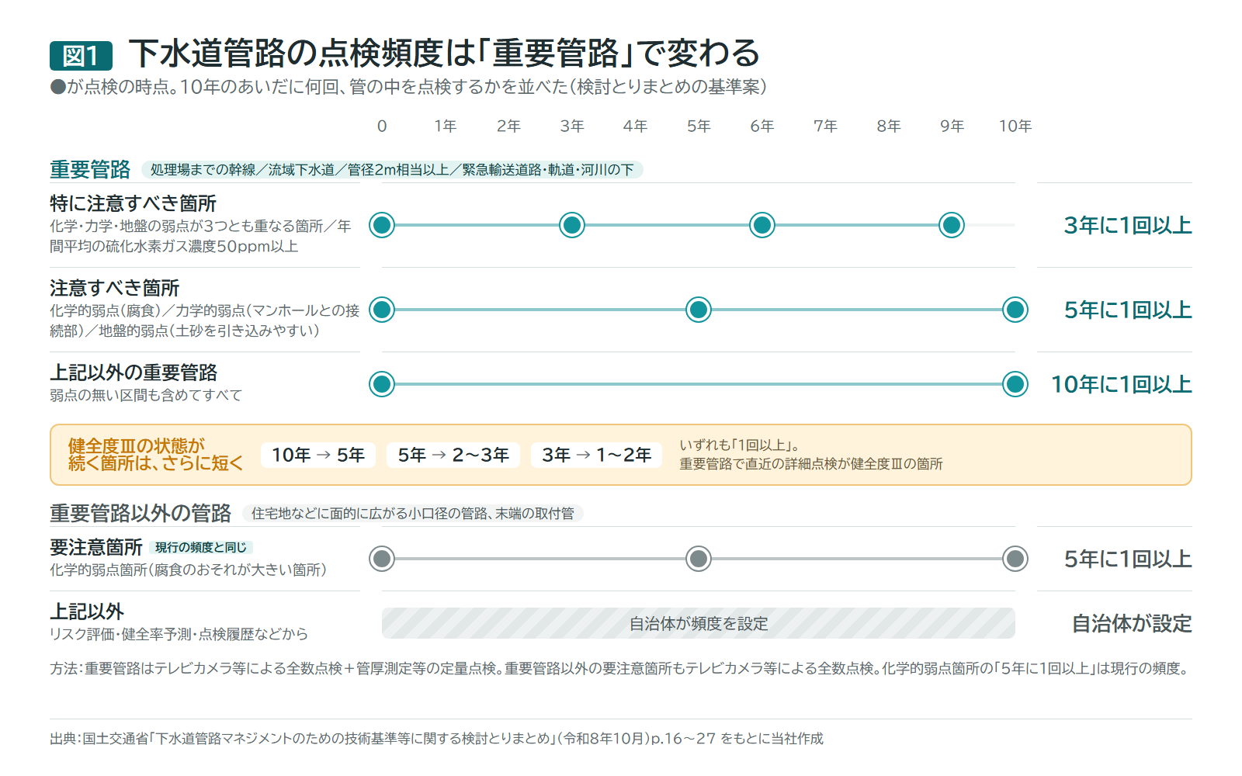
Task: Click the 自治体が設定 label on the right
Action: coord(1132,623)
